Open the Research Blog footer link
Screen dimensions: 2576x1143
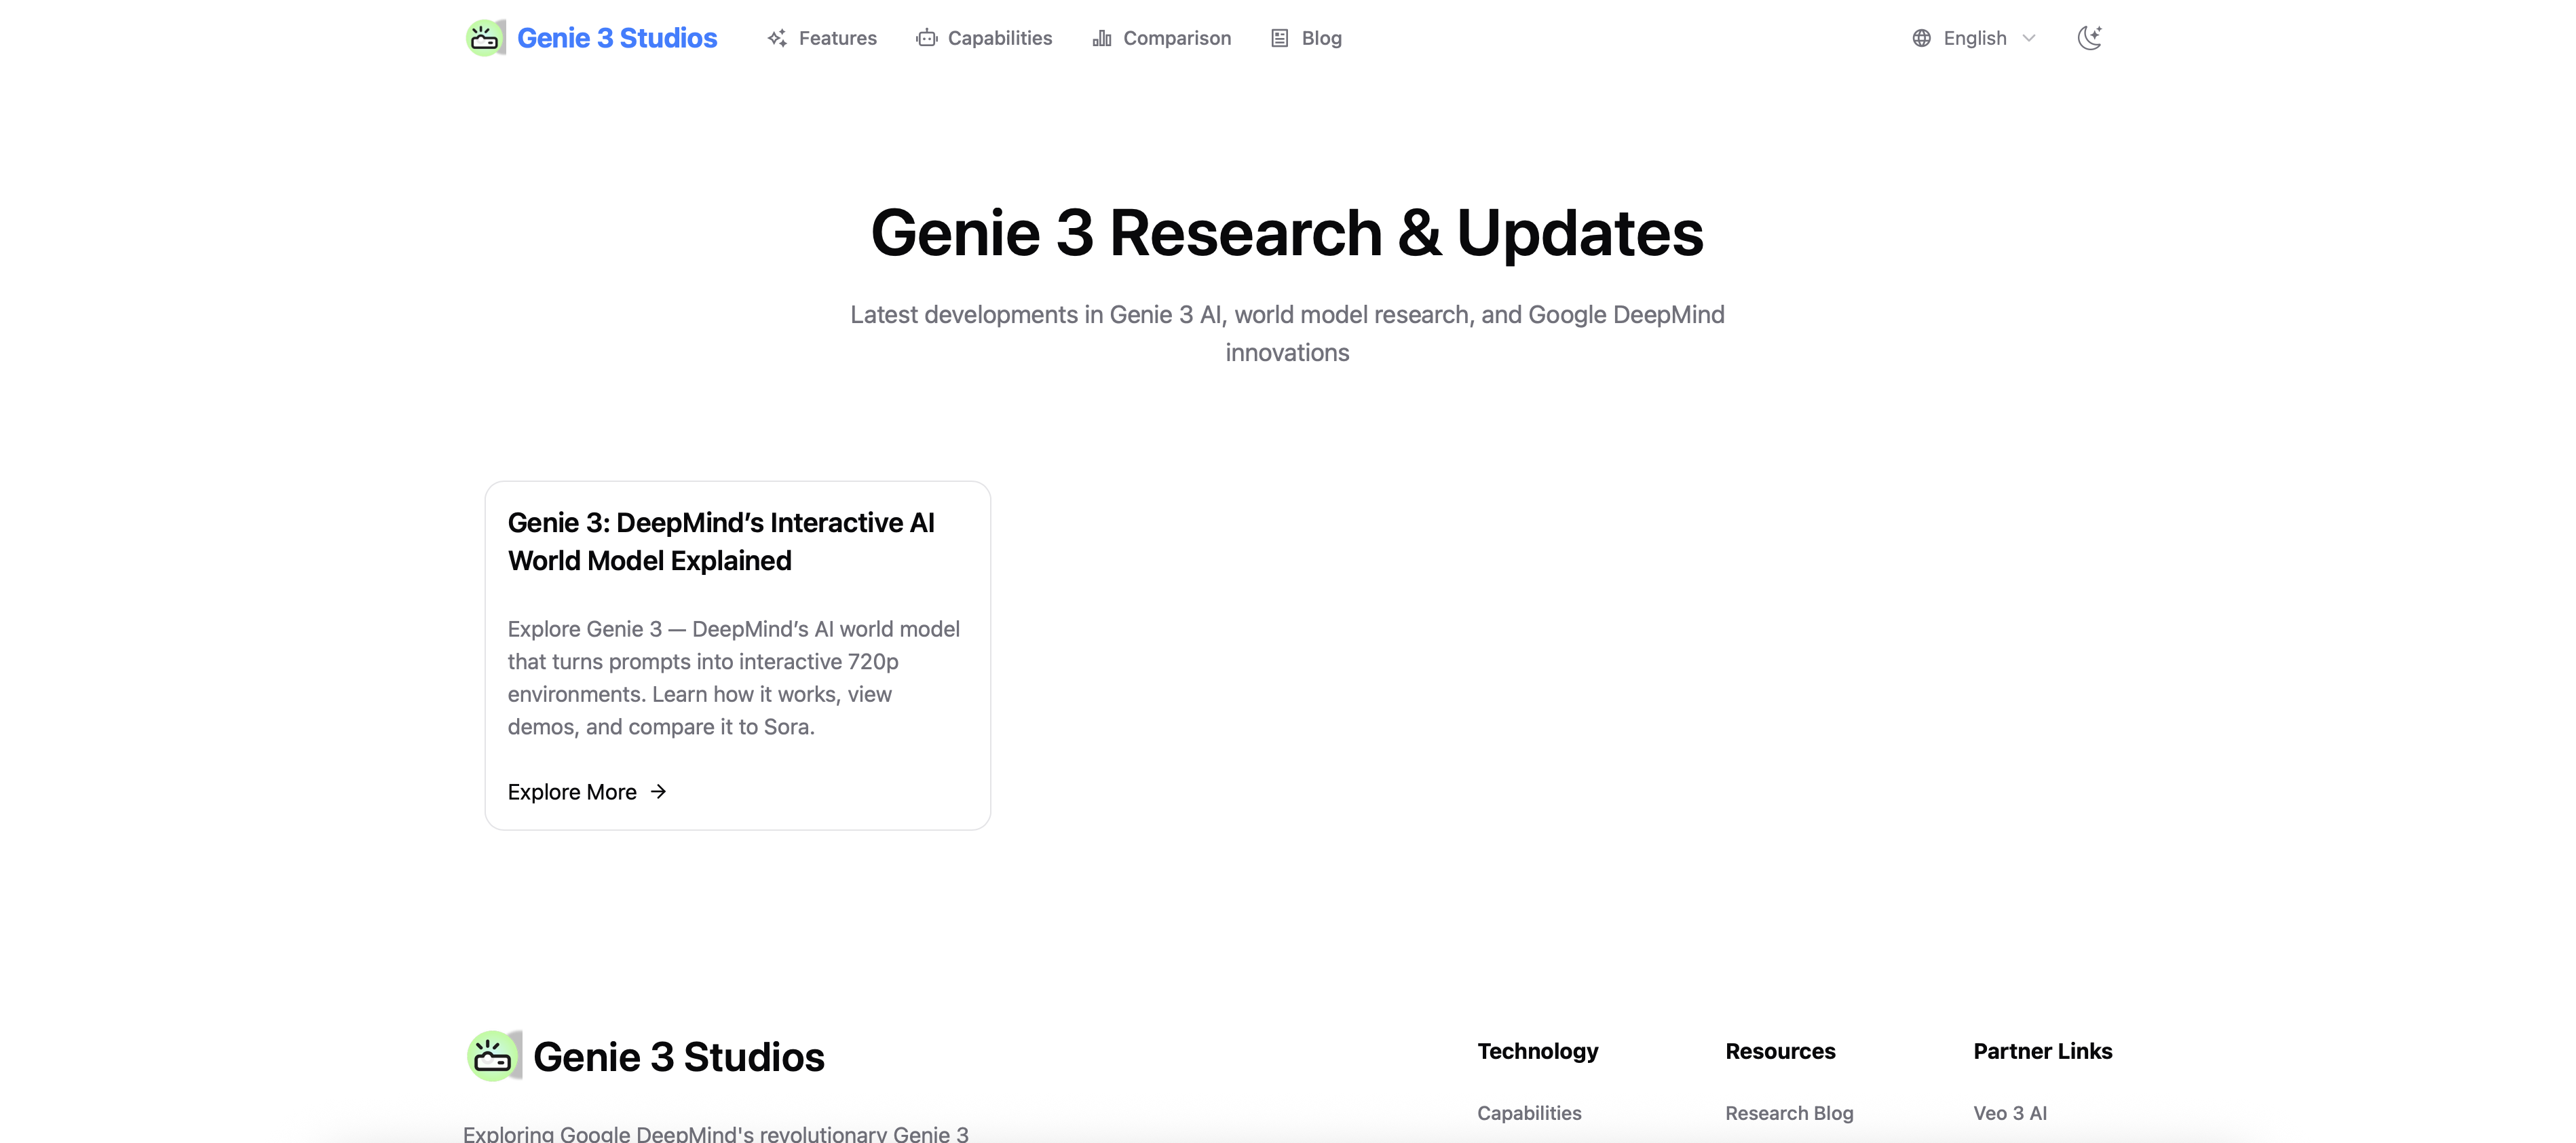[x=1789, y=1113]
